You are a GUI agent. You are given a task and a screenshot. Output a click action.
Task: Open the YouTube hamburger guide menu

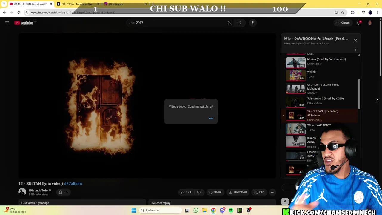point(7,23)
